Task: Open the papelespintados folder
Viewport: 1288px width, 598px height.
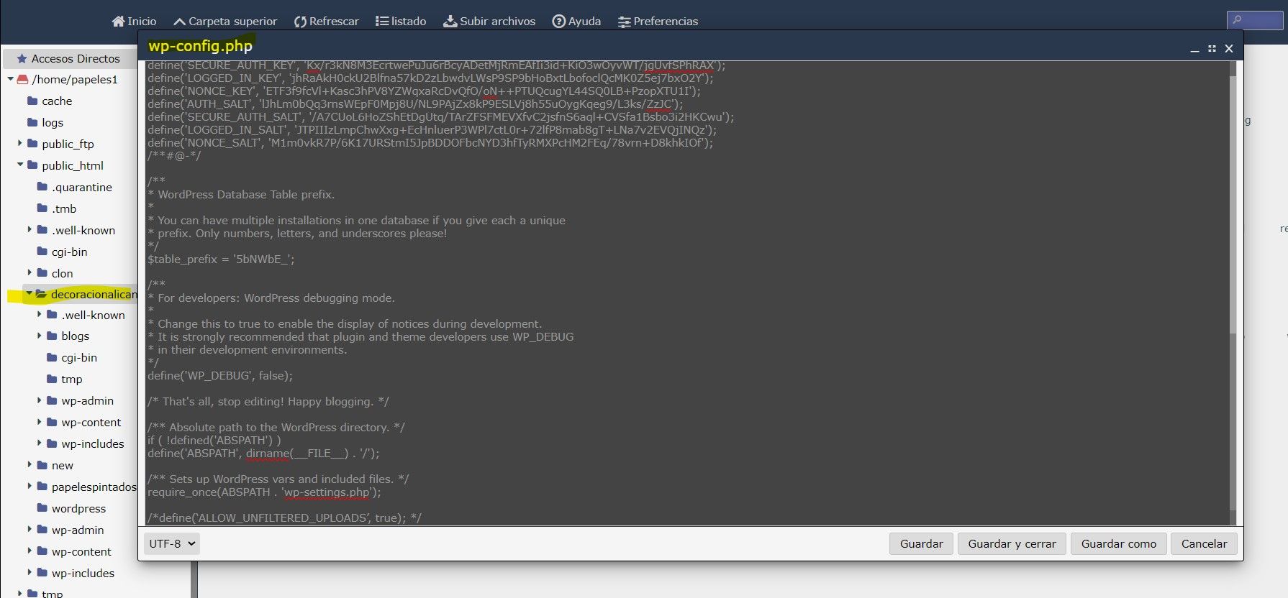Action: [86, 487]
